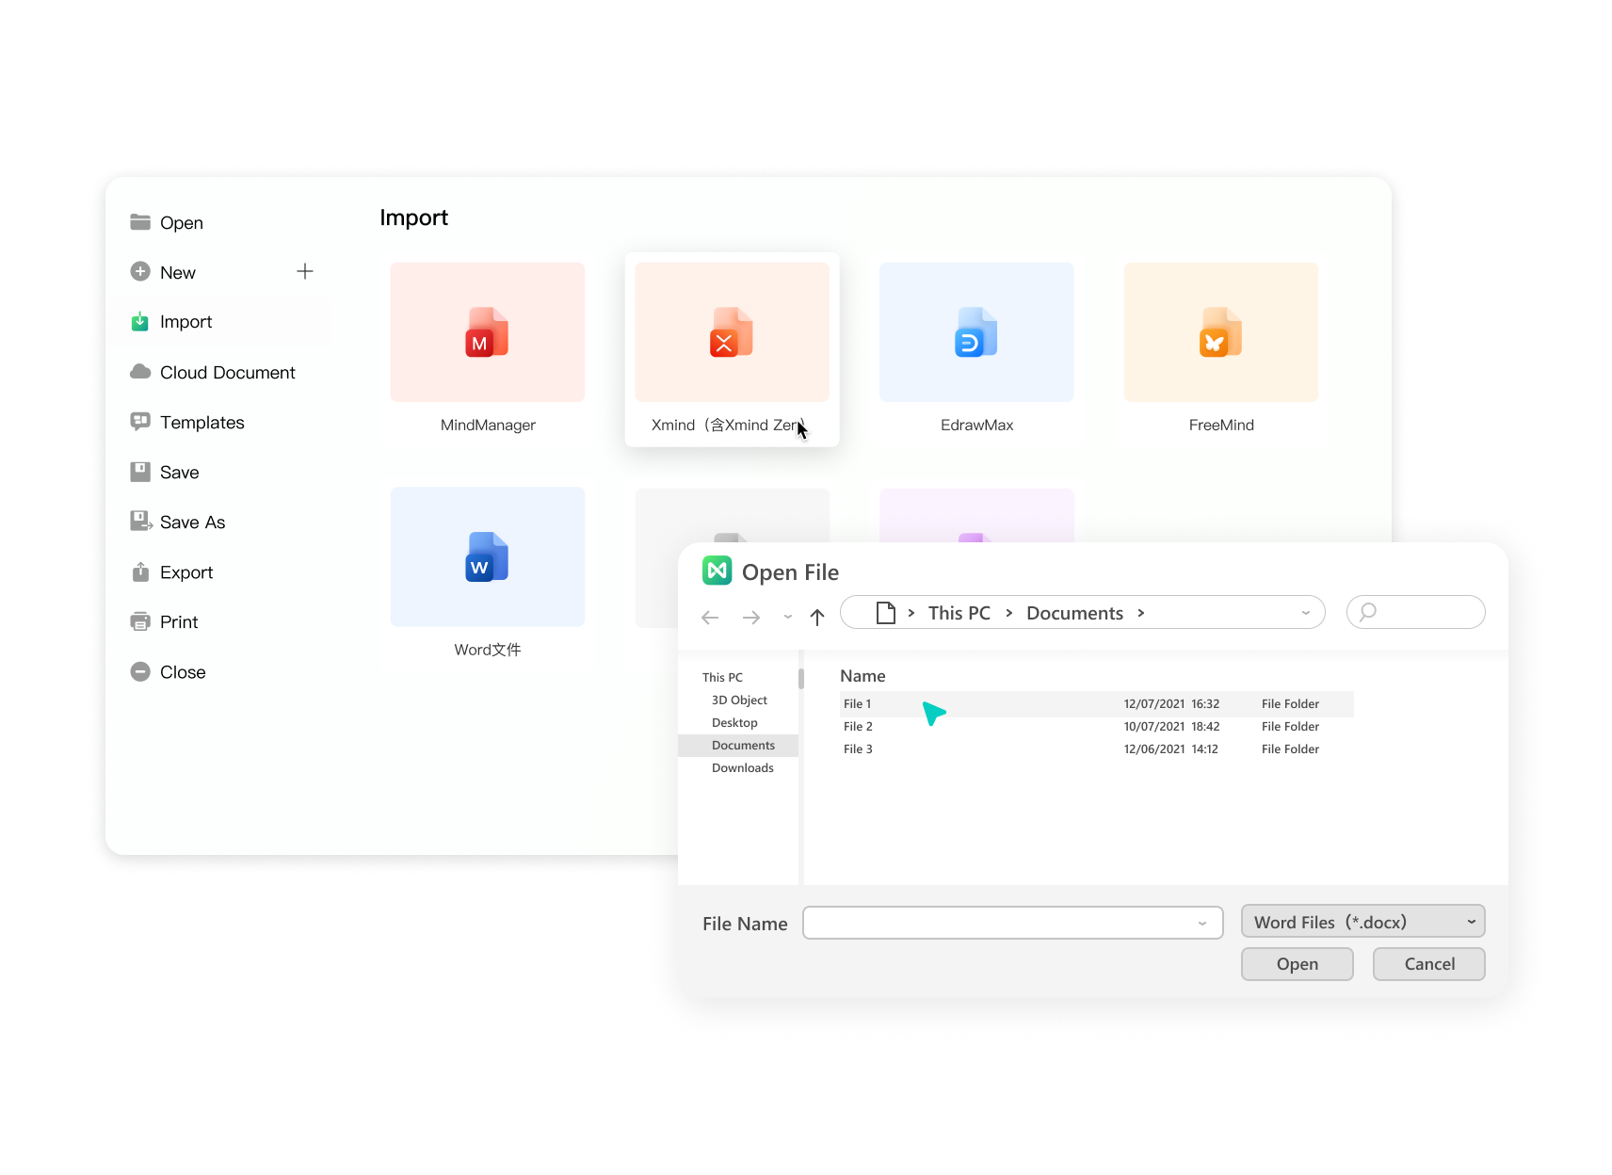
Task: Click the search field in Open File
Action: [x=1416, y=612]
